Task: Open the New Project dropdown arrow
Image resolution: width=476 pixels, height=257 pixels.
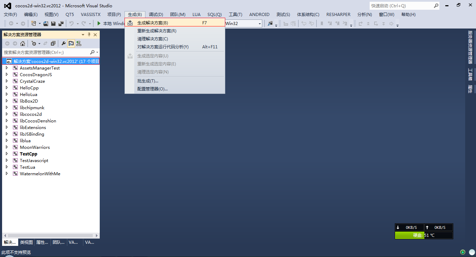Action: coord(39,24)
